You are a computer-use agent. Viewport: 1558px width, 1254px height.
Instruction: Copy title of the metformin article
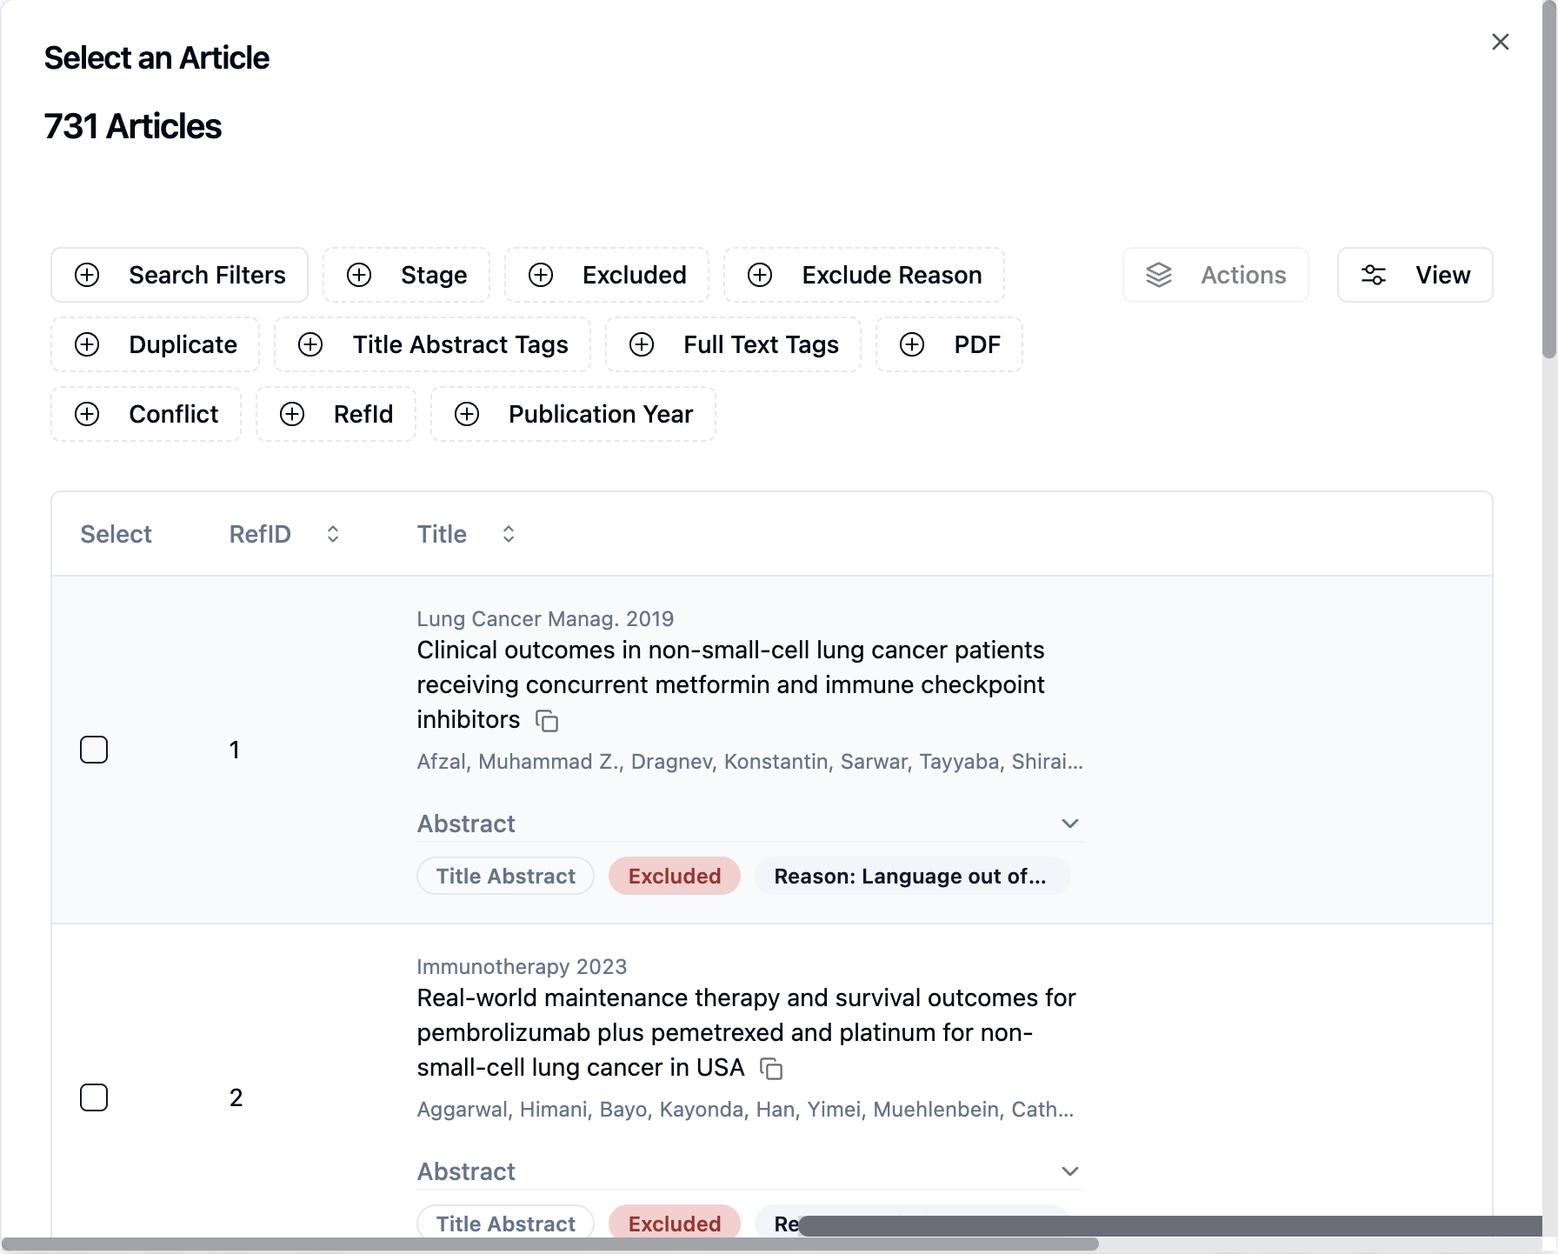pos(547,721)
